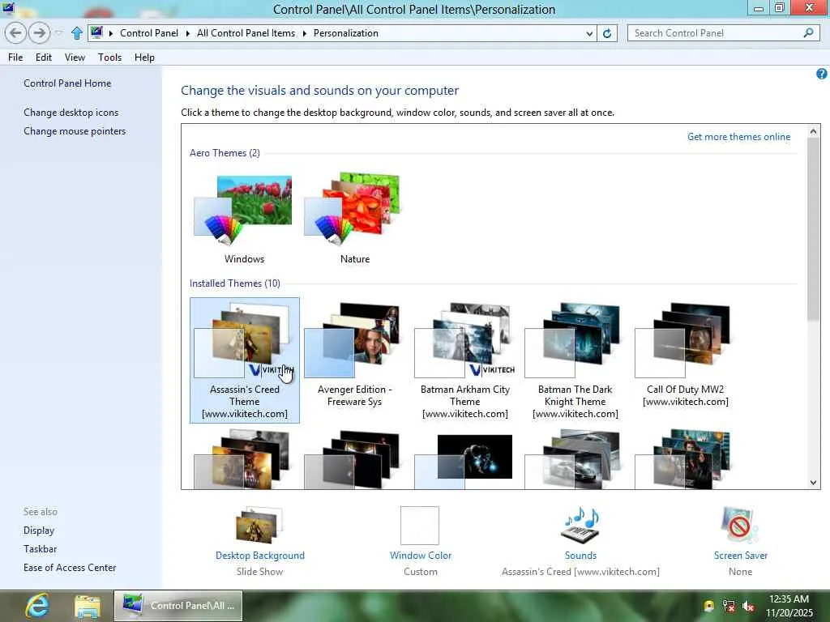
Task: Click the yellow tray notification icon
Action: tap(708, 606)
